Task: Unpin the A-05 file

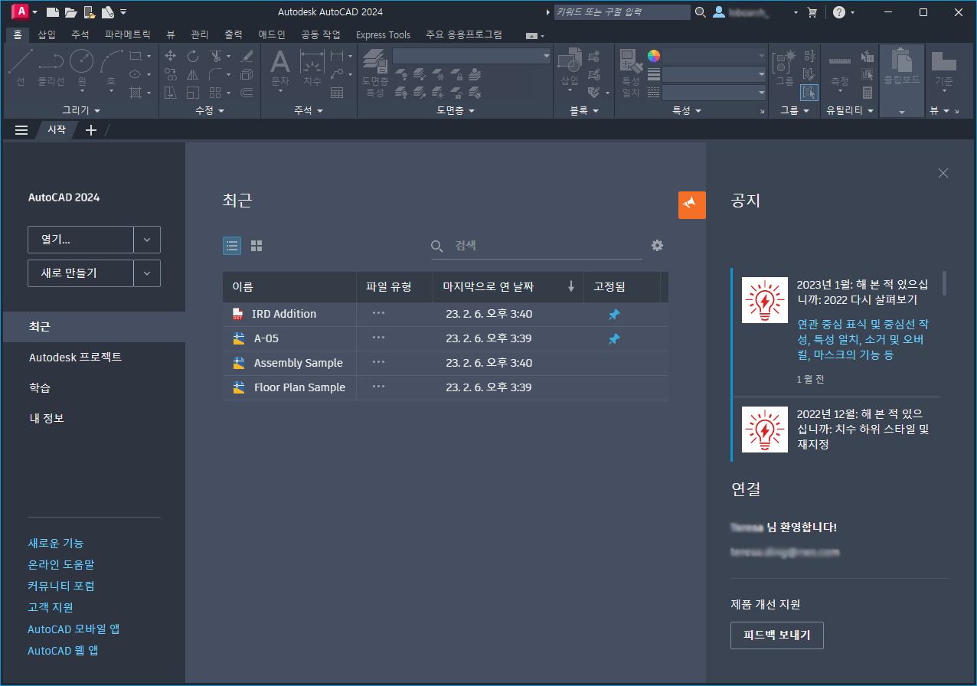Action: pyautogui.click(x=614, y=338)
